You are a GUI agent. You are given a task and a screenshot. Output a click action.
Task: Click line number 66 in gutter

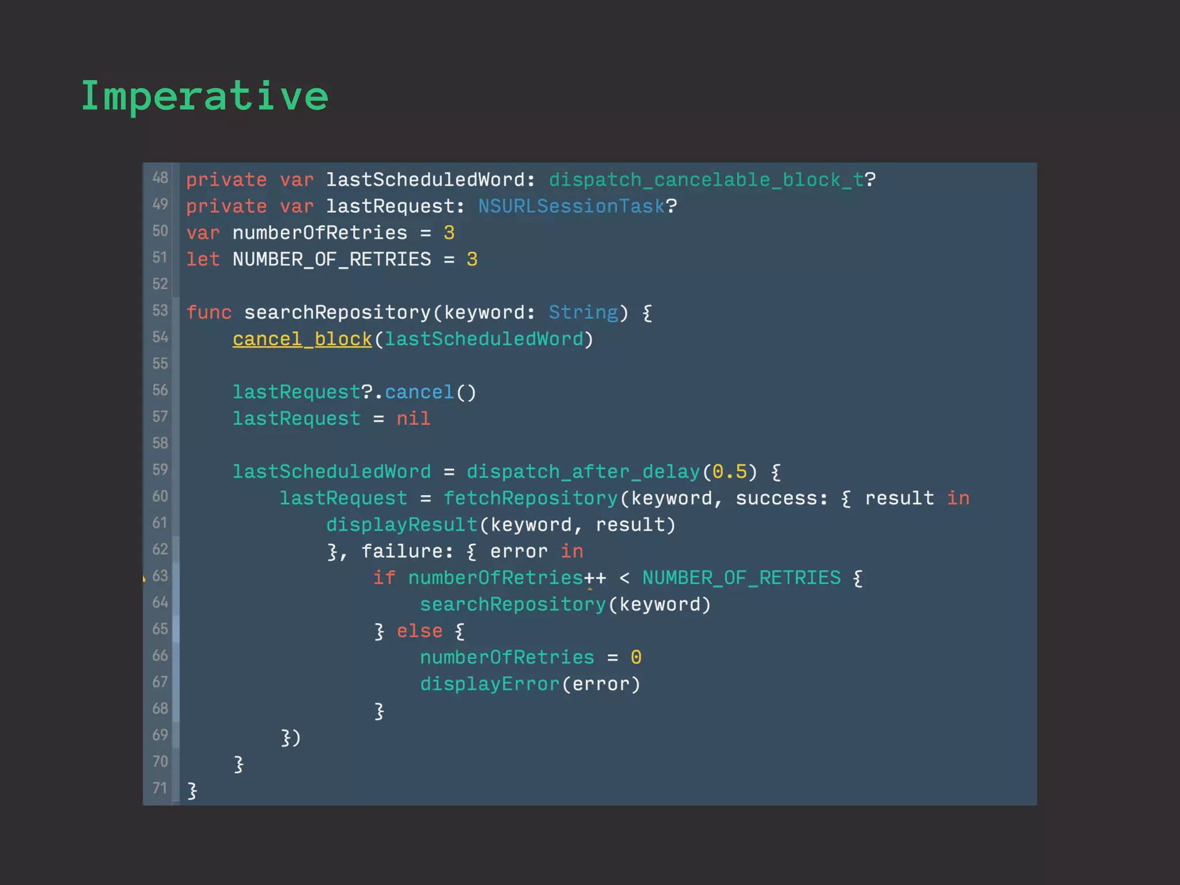pyautogui.click(x=160, y=655)
